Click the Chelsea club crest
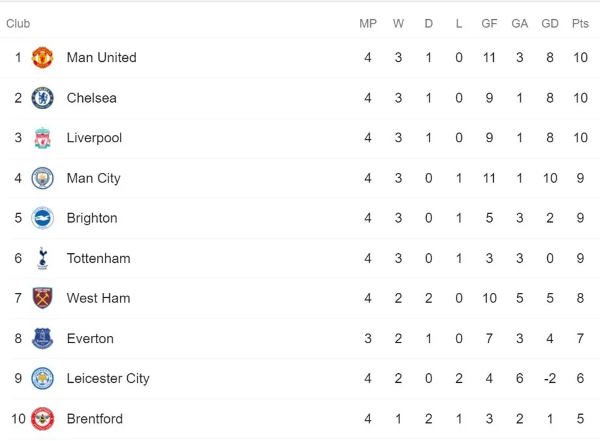 tap(43, 98)
